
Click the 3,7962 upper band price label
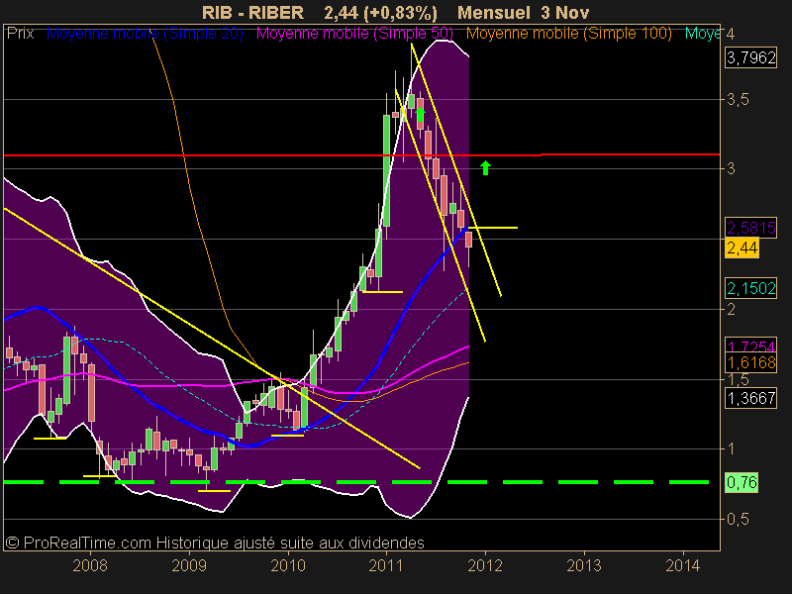coord(750,58)
